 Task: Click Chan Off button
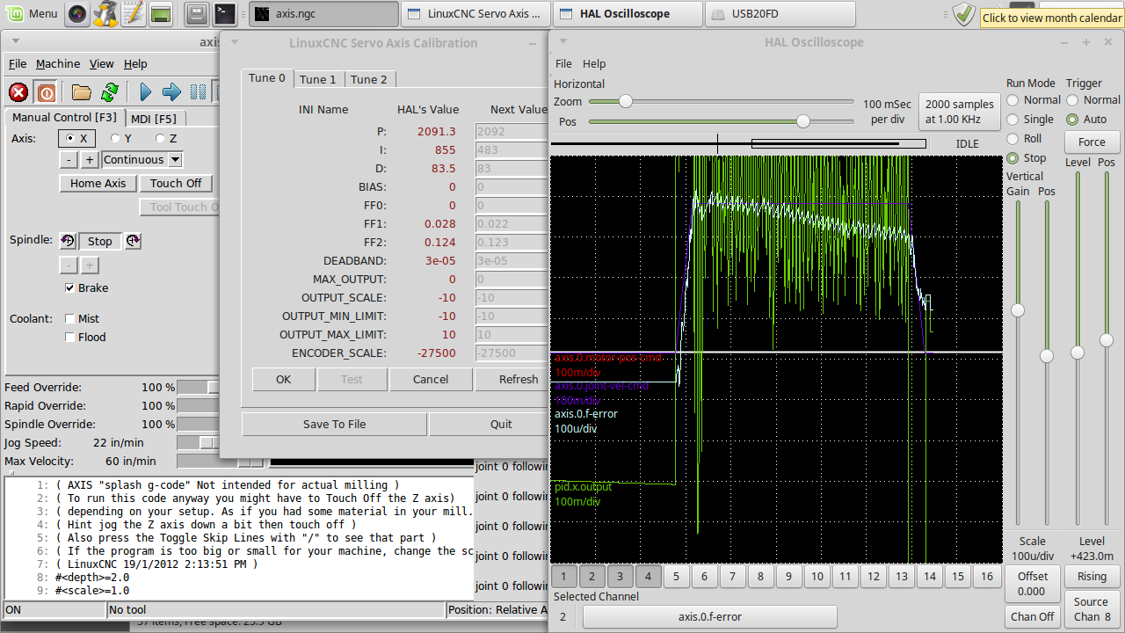pyautogui.click(x=1033, y=616)
